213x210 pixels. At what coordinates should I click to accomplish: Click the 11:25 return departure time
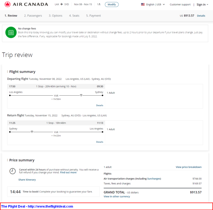[12, 123]
